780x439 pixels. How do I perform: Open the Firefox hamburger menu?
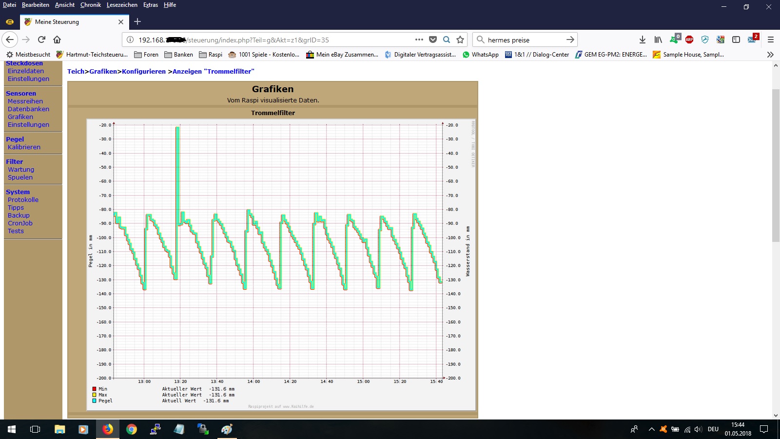[771, 40]
